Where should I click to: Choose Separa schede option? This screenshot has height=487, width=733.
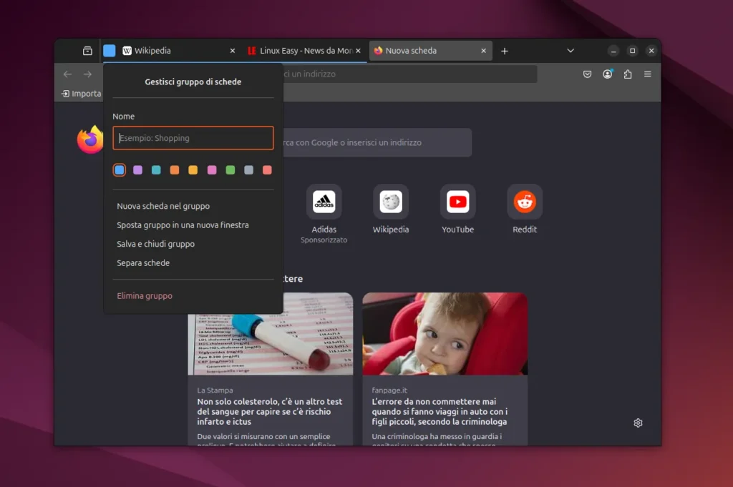[x=193, y=263]
